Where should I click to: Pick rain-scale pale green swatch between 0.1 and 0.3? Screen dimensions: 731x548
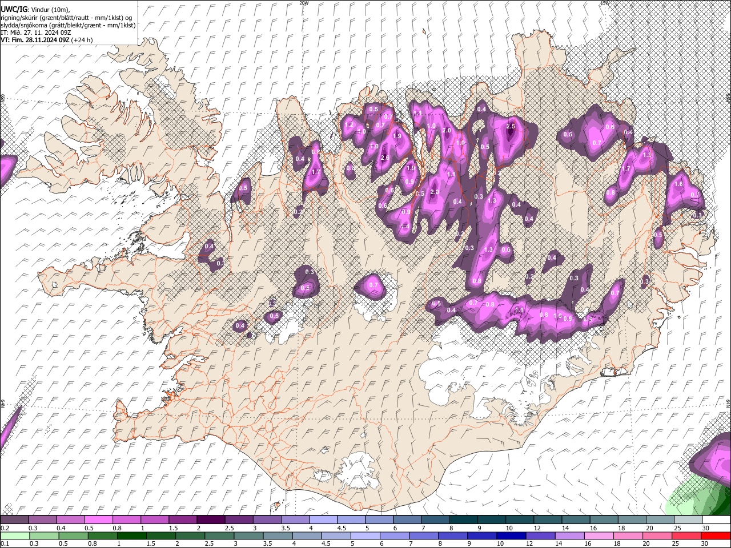coord(15,535)
